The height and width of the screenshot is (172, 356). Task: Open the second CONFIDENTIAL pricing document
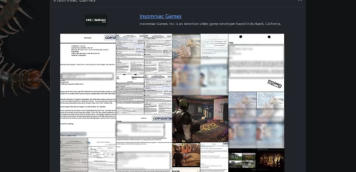click(x=144, y=143)
